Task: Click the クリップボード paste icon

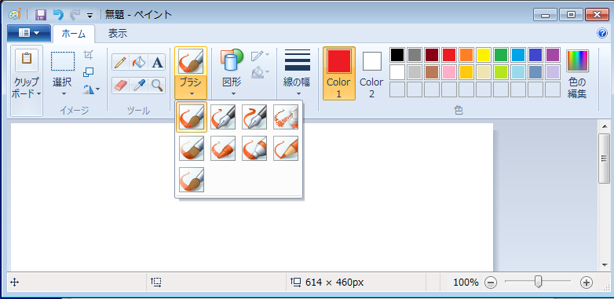Action: [27, 60]
